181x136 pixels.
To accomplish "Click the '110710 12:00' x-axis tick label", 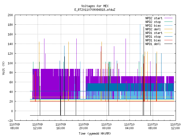I will (x=175, y=126).
